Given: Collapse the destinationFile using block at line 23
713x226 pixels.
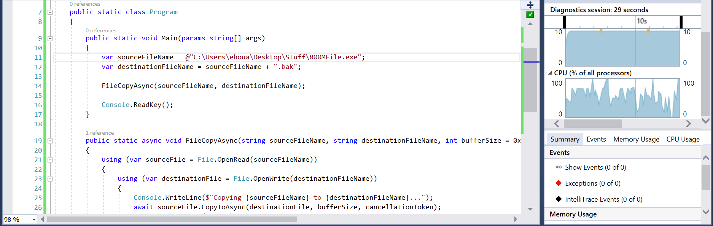Looking at the screenshot, I should (x=50, y=179).
